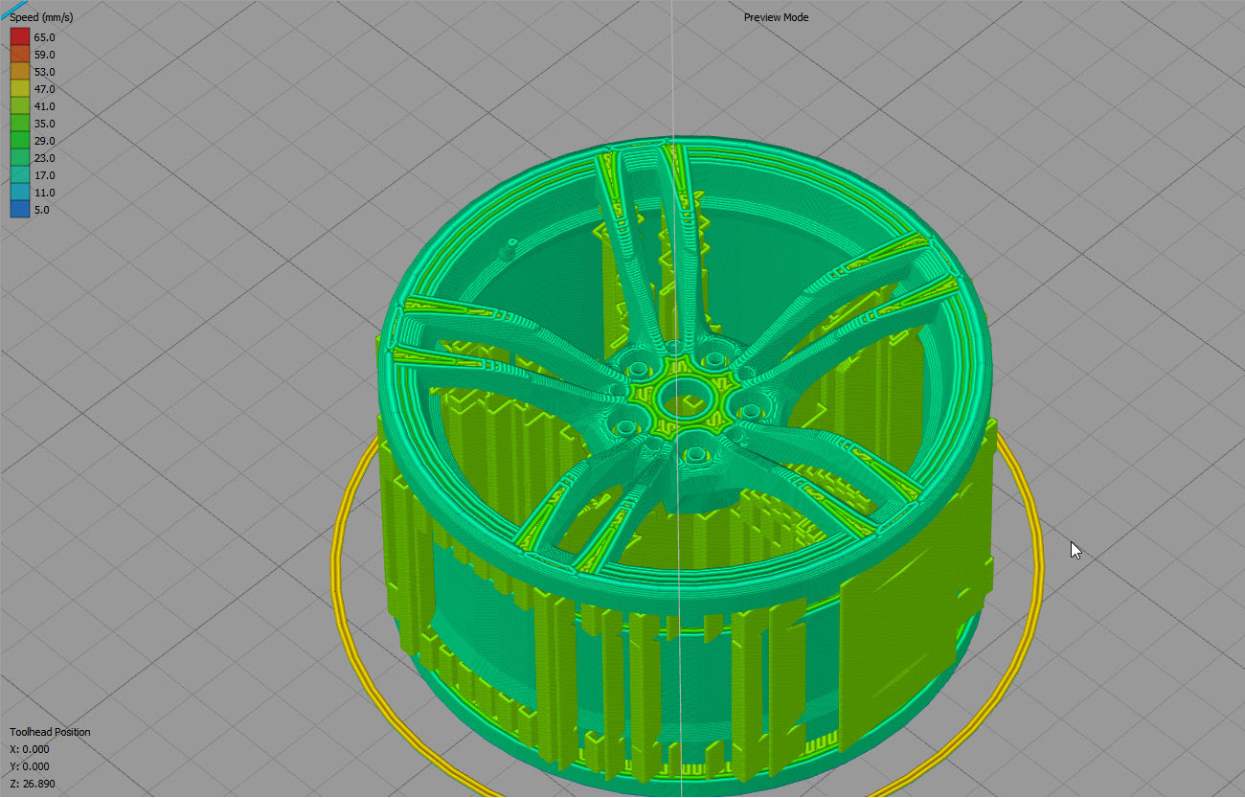Click the blue 5.0 speed swatch

coord(20,210)
